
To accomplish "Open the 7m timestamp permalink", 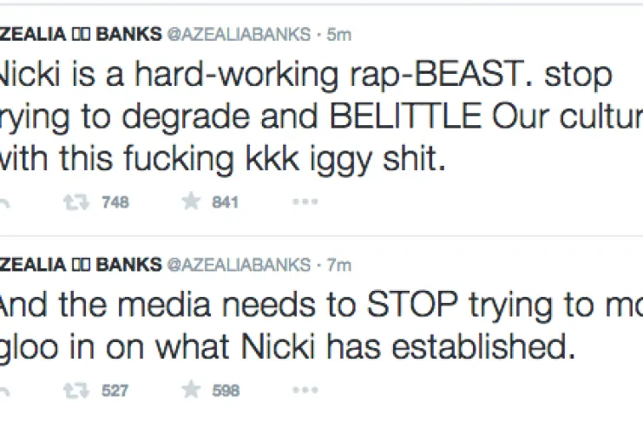I will pyautogui.click(x=338, y=265).
